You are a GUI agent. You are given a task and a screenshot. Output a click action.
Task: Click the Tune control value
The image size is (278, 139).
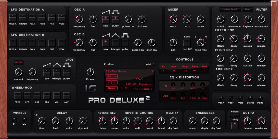204,71
